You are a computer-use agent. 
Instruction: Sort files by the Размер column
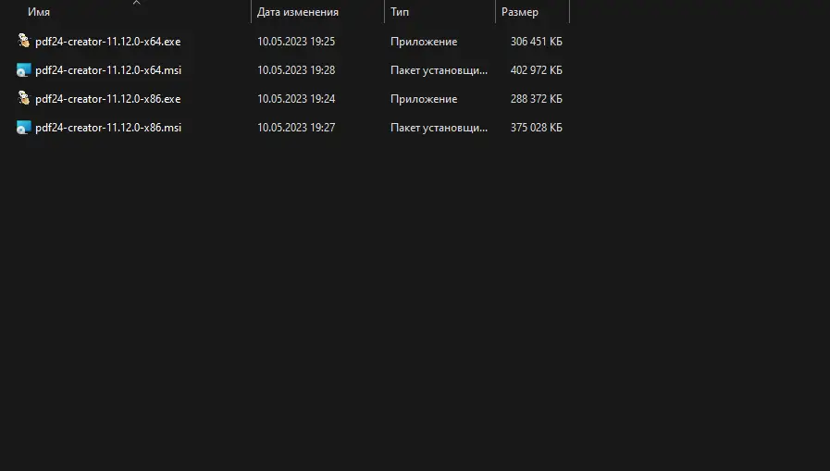520,13
